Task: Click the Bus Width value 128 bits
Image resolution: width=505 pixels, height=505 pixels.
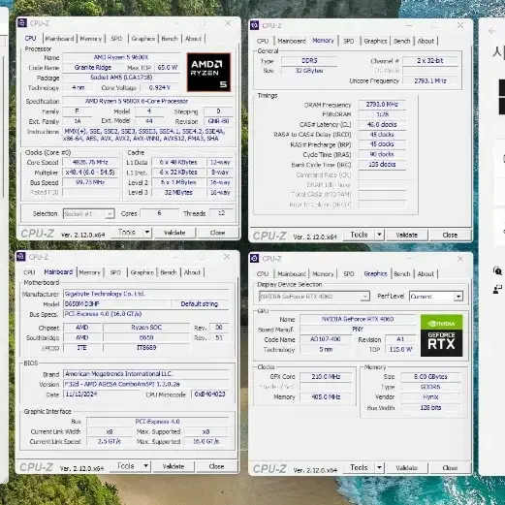Action: (430, 408)
